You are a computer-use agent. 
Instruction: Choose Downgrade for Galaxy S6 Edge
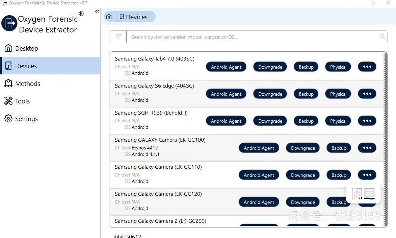270,94
